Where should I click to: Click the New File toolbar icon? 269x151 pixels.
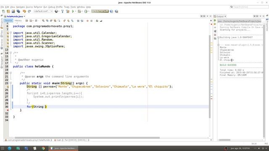3,11
